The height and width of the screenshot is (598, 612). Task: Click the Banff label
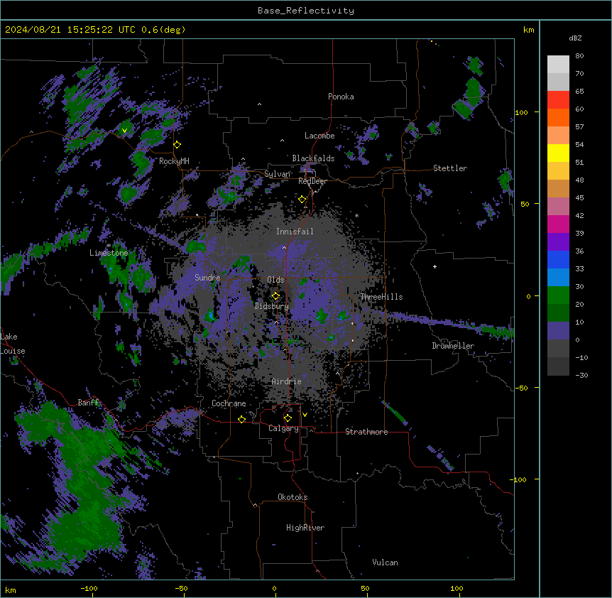(x=88, y=403)
